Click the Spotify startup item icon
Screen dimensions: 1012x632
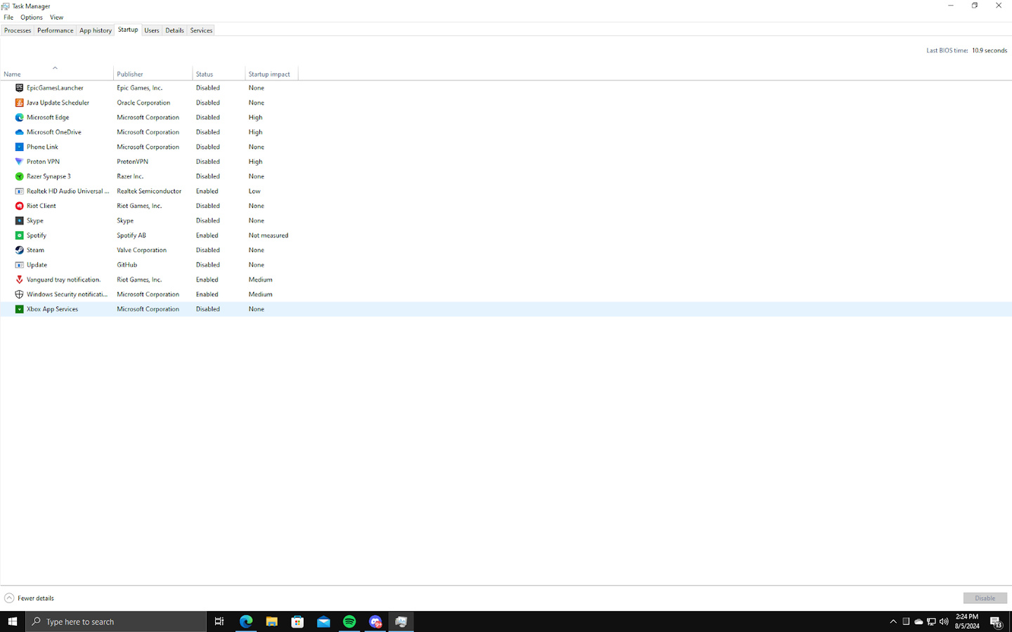(x=18, y=235)
